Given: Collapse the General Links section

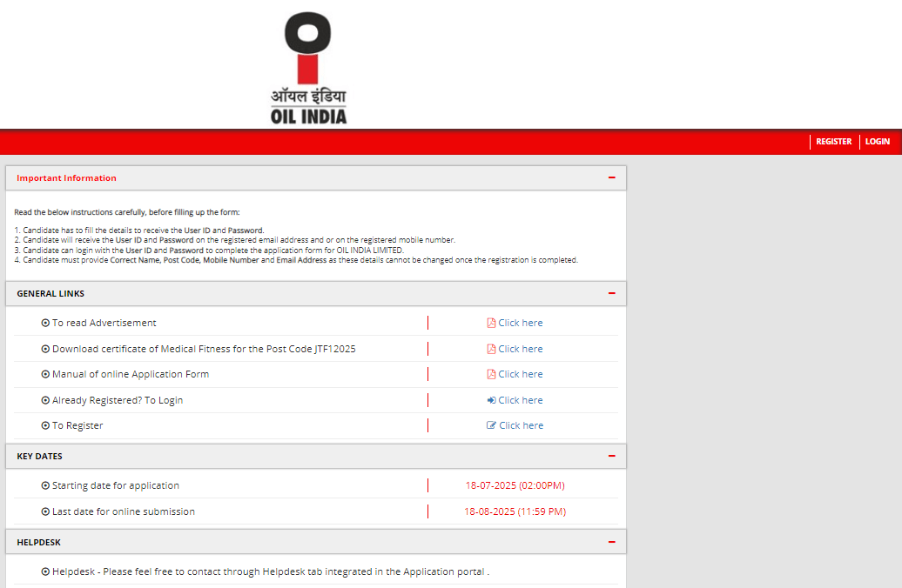Looking at the screenshot, I should click(x=611, y=293).
